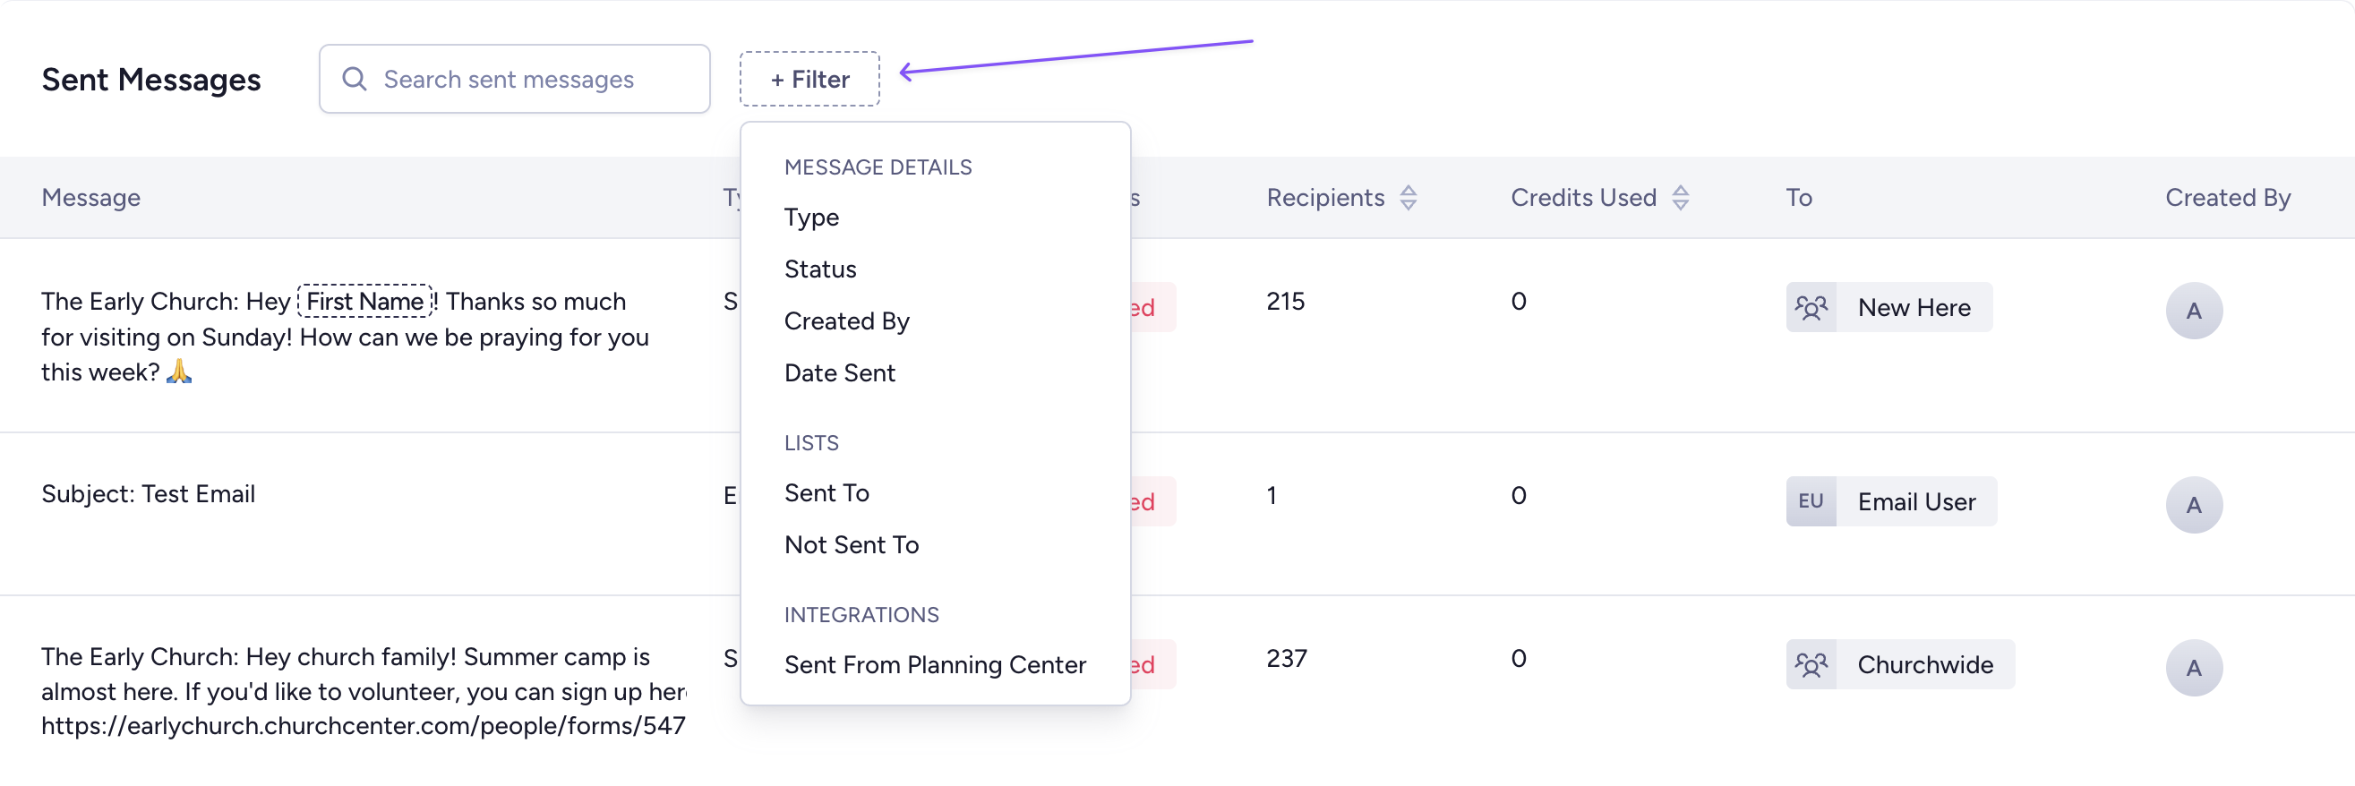Click the search magnifier icon
The width and height of the screenshot is (2355, 786).
coord(354,80)
